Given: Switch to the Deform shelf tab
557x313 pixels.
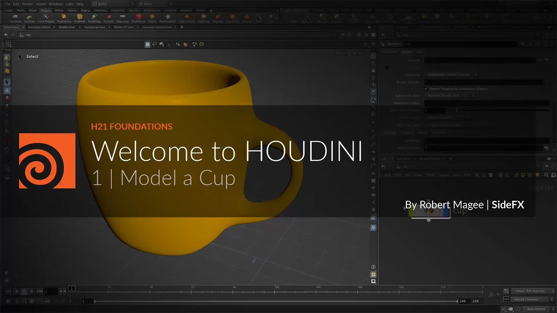Looking at the screenshot, I should coord(59,10).
